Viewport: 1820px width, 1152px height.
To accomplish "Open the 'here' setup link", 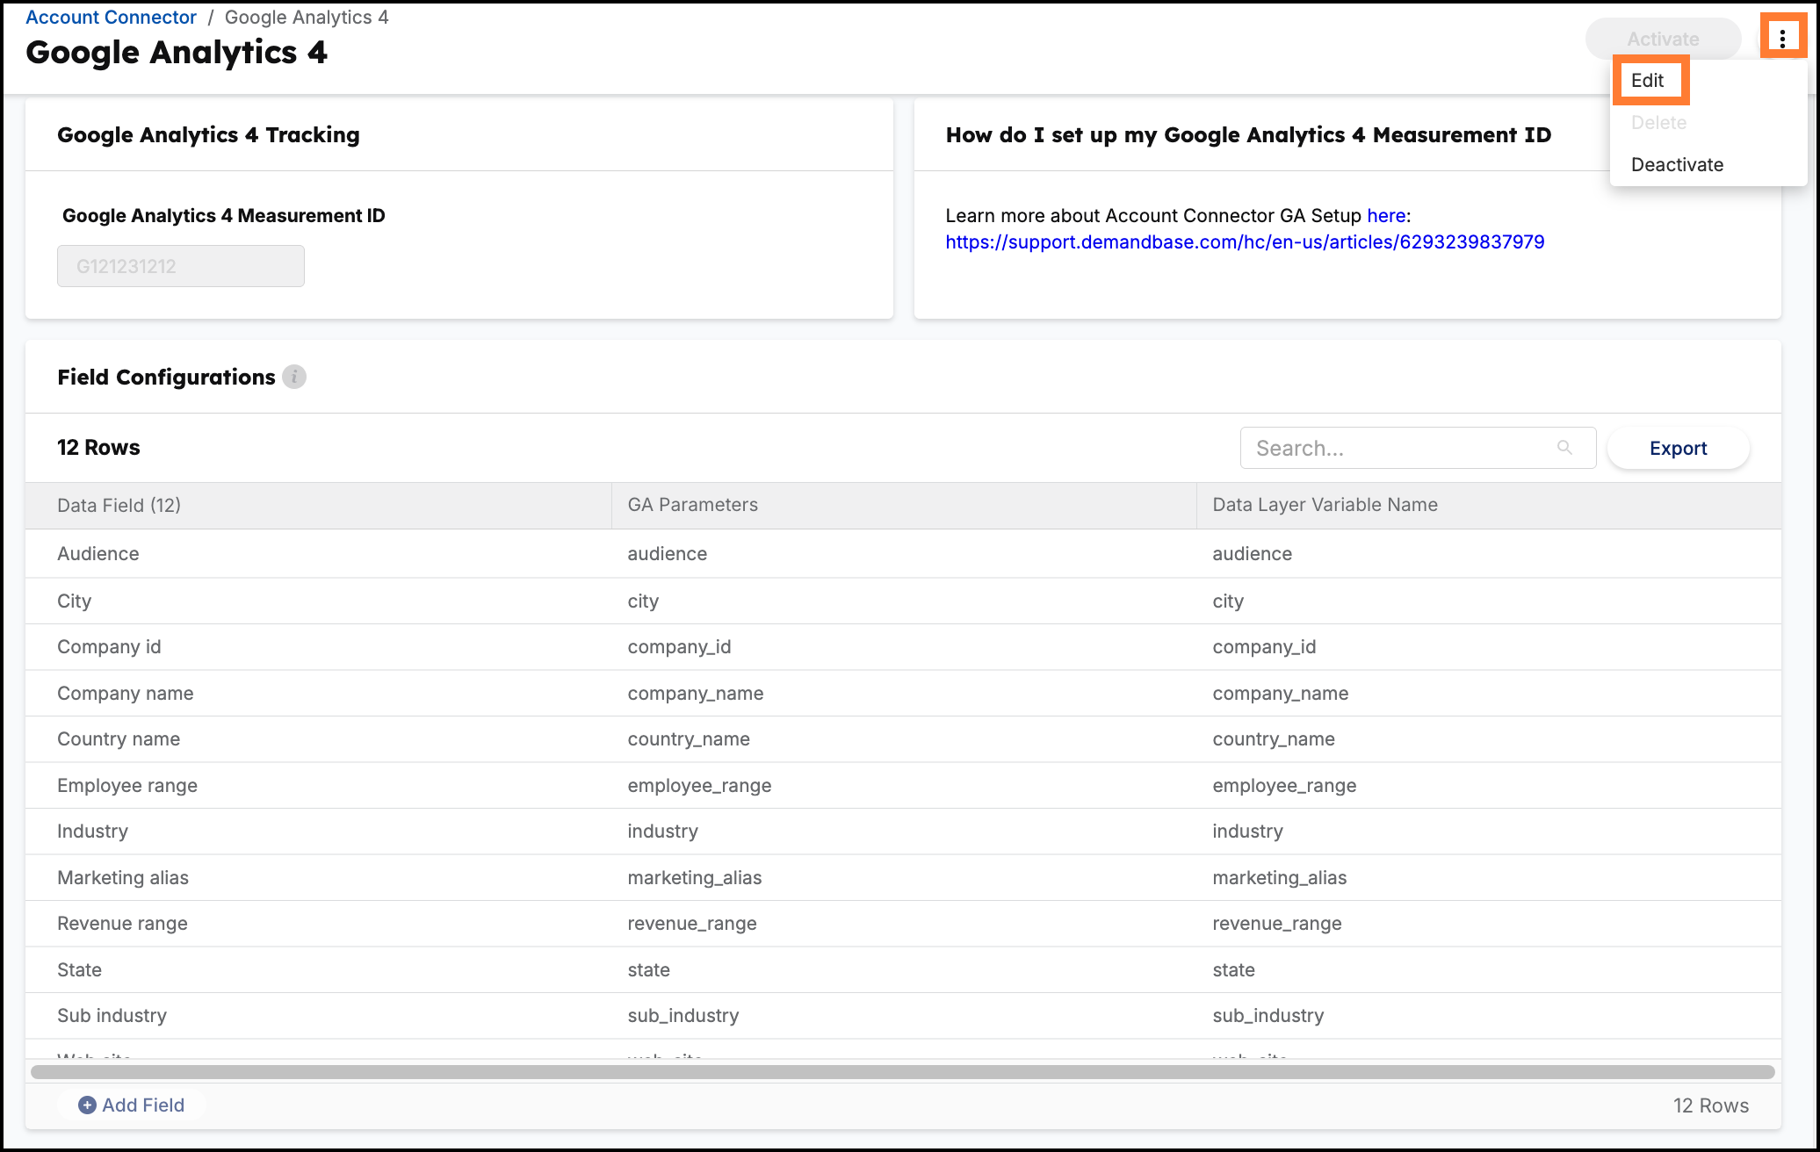I will point(1386,215).
